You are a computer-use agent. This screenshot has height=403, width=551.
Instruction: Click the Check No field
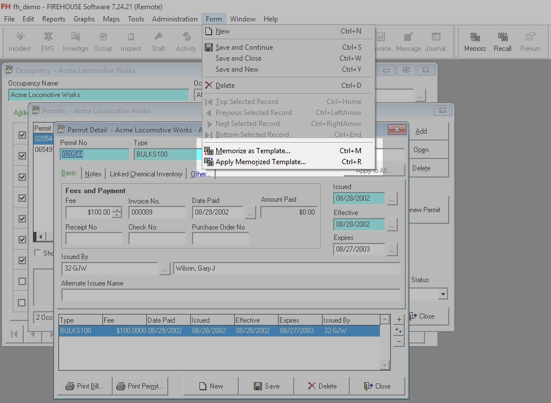(157, 239)
